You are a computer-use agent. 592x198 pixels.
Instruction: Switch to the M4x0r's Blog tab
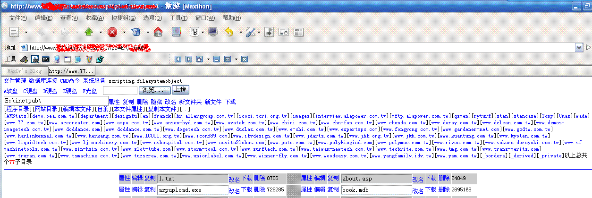(x=25, y=71)
